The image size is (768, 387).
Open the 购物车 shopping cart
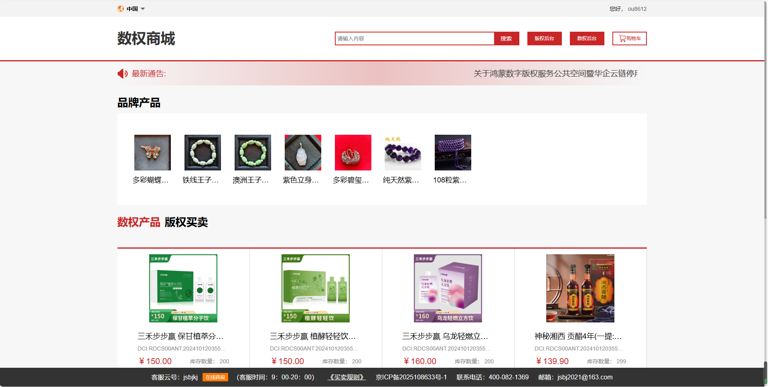tap(629, 38)
